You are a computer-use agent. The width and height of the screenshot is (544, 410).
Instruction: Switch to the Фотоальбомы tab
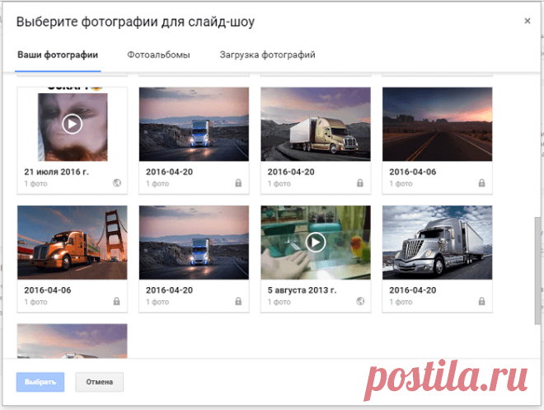(x=158, y=54)
